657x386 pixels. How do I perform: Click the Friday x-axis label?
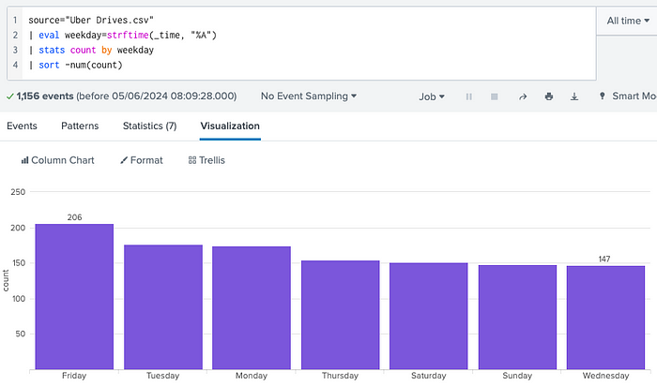coord(74,376)
